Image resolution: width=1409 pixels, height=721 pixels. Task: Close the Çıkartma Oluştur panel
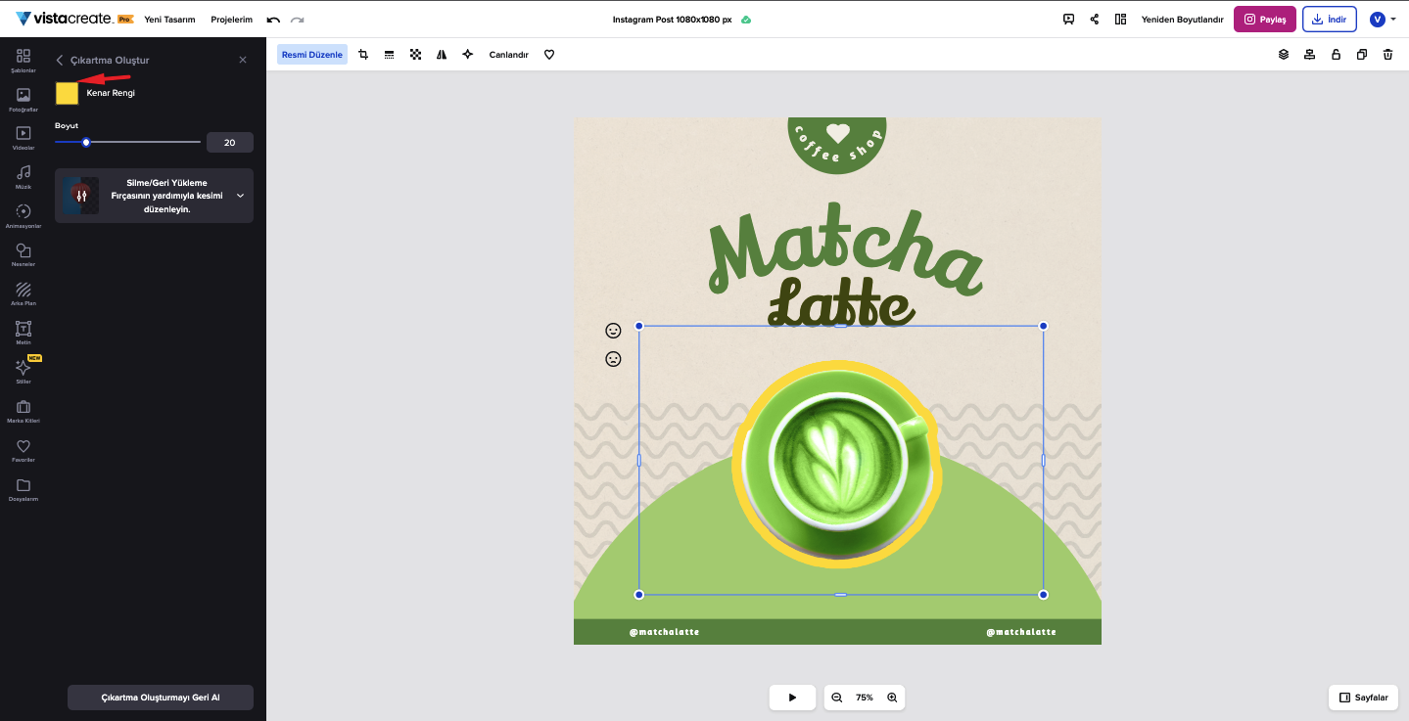(243, 61)
